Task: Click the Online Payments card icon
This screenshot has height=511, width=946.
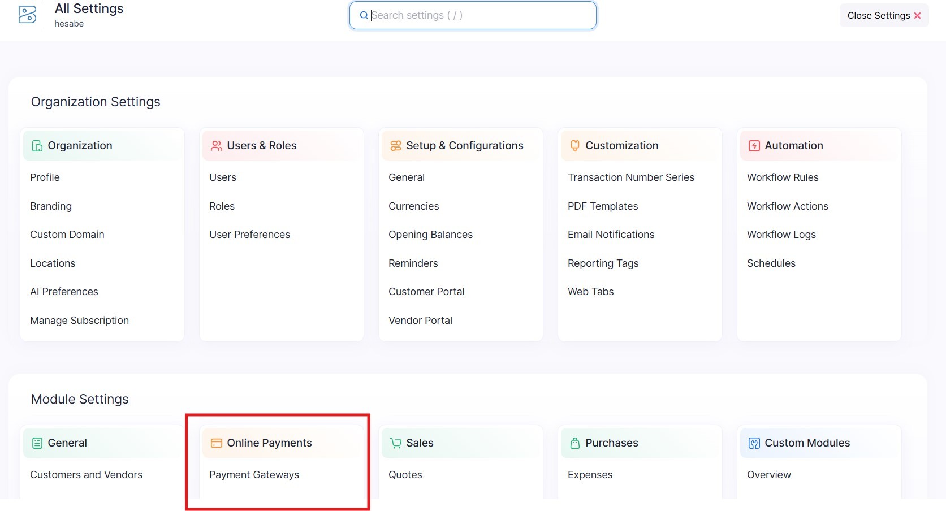Action: (x=216, y=443)
